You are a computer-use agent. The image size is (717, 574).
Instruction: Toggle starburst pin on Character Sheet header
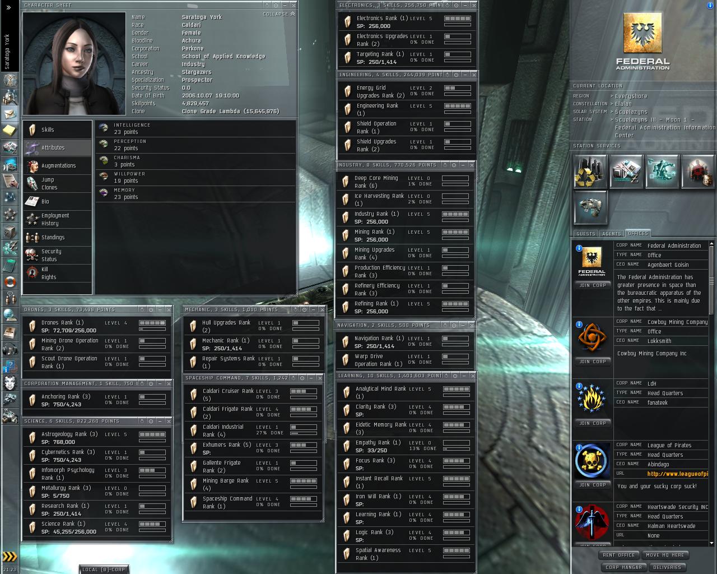tap(267, 5)
